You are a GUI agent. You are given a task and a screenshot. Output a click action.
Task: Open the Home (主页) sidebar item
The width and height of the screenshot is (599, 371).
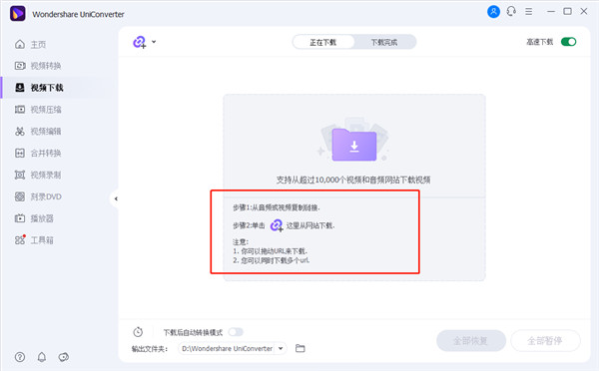pyautogui.click(x=38, y=44)
